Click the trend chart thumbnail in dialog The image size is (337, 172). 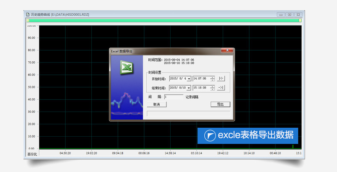click(x=127, y=103)
